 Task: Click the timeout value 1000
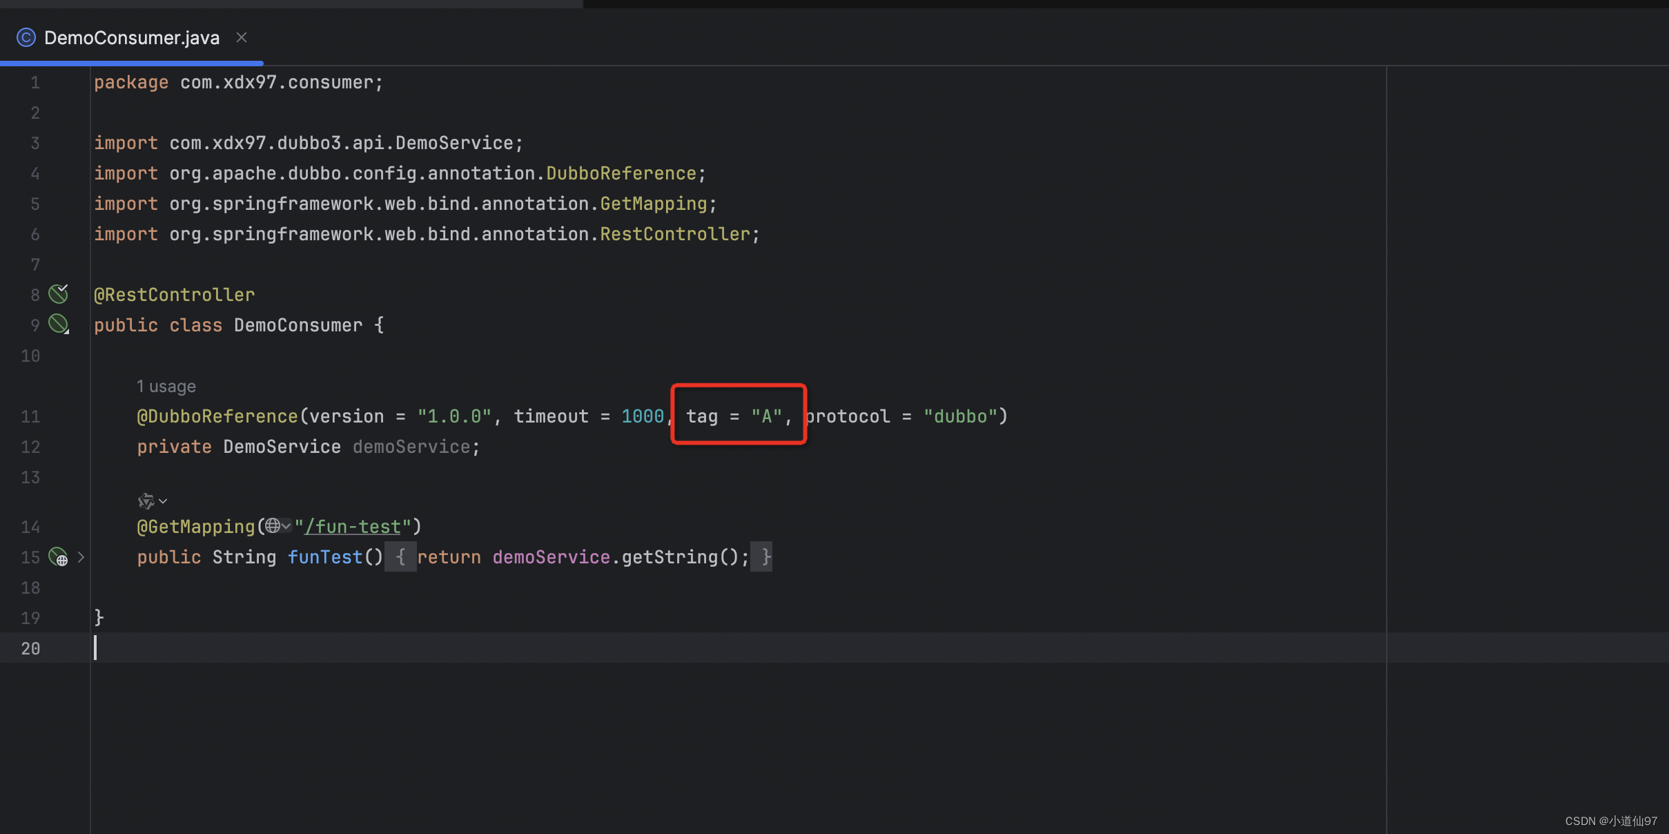tap(643, 416)
